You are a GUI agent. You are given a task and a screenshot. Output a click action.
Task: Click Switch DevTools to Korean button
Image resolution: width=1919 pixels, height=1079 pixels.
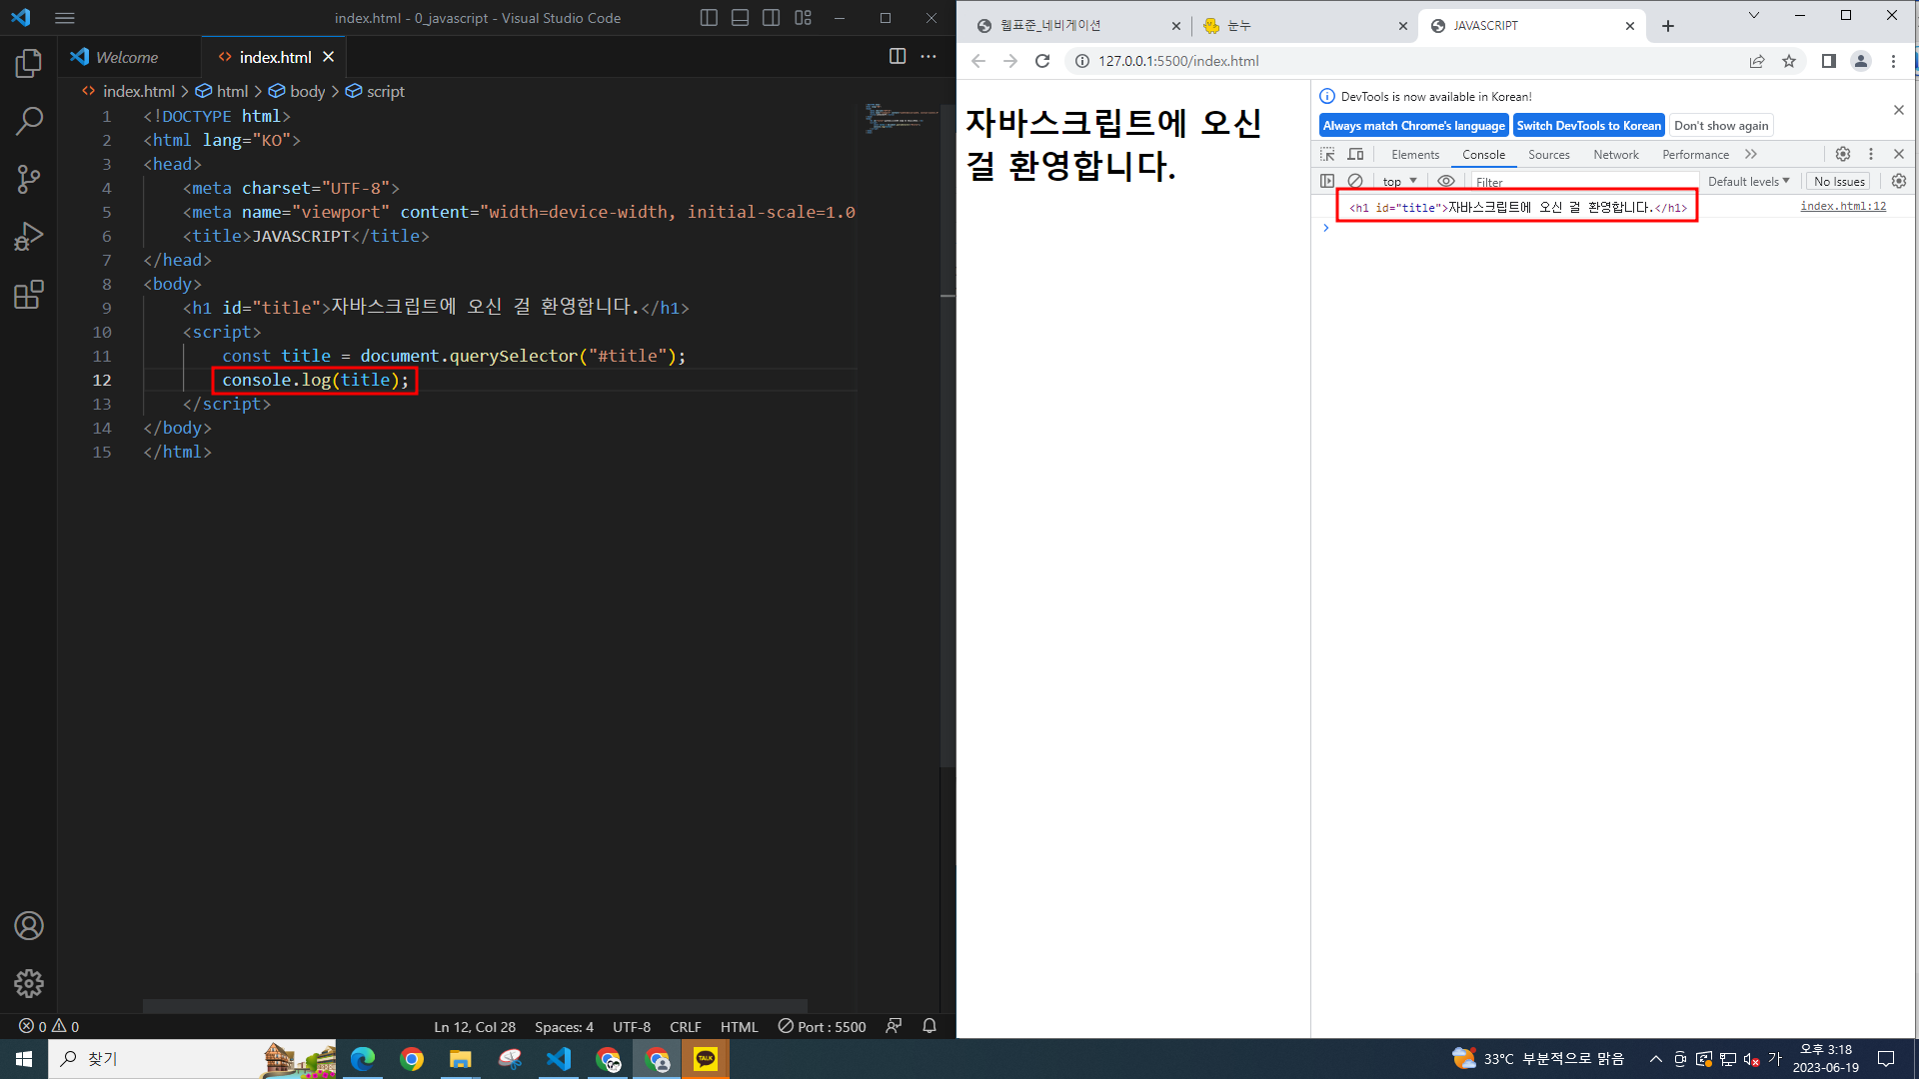point(1587,125)
